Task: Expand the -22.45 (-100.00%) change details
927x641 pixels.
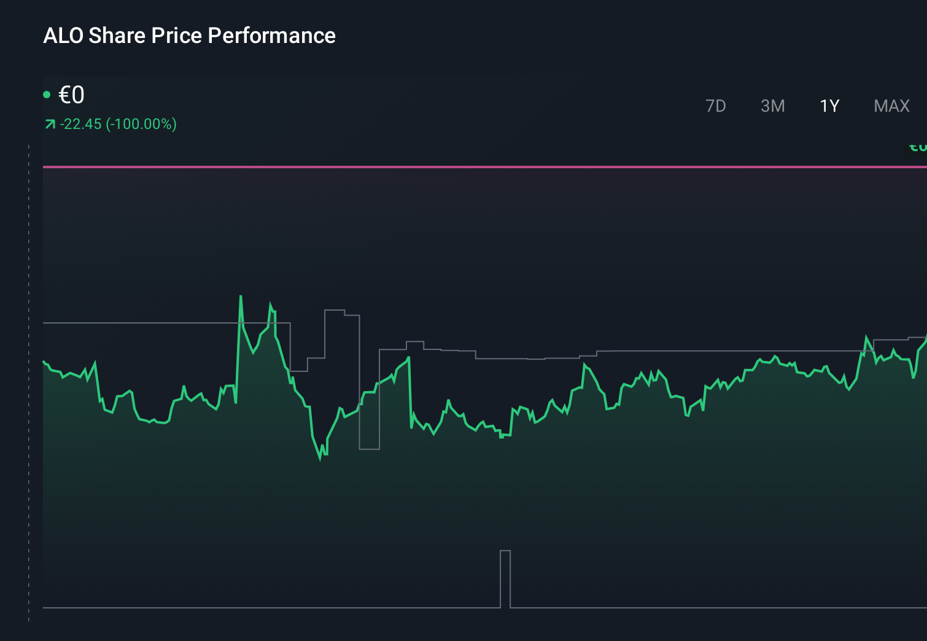Action: [x=111, y=124]
